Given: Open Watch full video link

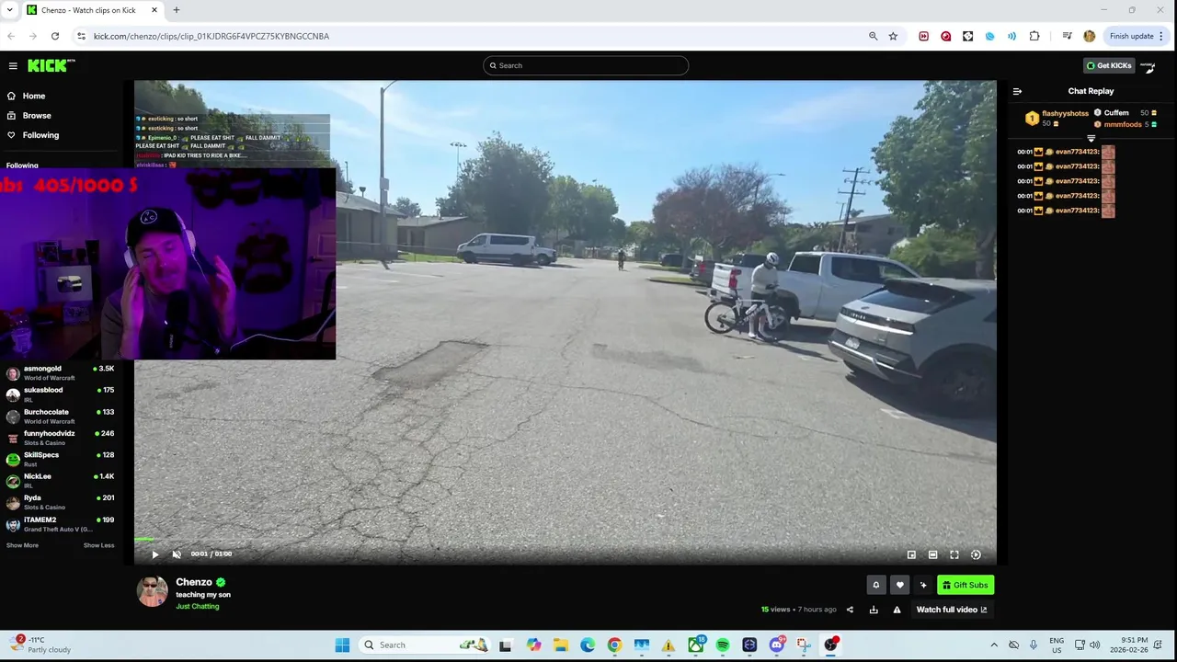Looking at the screenshot, I should tap(952, 610).
